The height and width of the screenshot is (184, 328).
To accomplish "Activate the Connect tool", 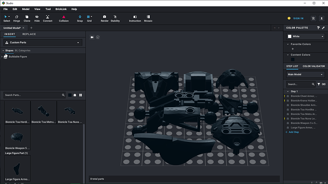I will pyautogui.click(x=48, y=18).
